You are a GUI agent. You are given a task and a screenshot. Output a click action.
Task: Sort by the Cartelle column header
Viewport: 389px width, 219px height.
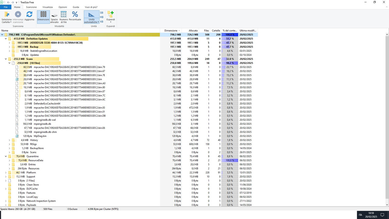tap(216, 30)
